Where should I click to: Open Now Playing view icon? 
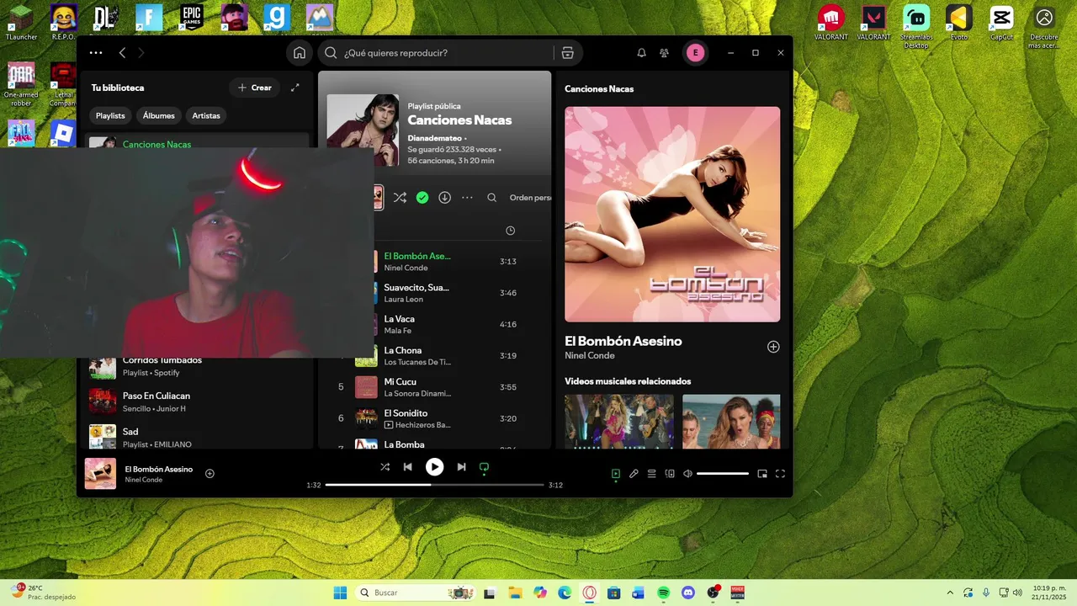pyautogui.click(x=616, y=474)
